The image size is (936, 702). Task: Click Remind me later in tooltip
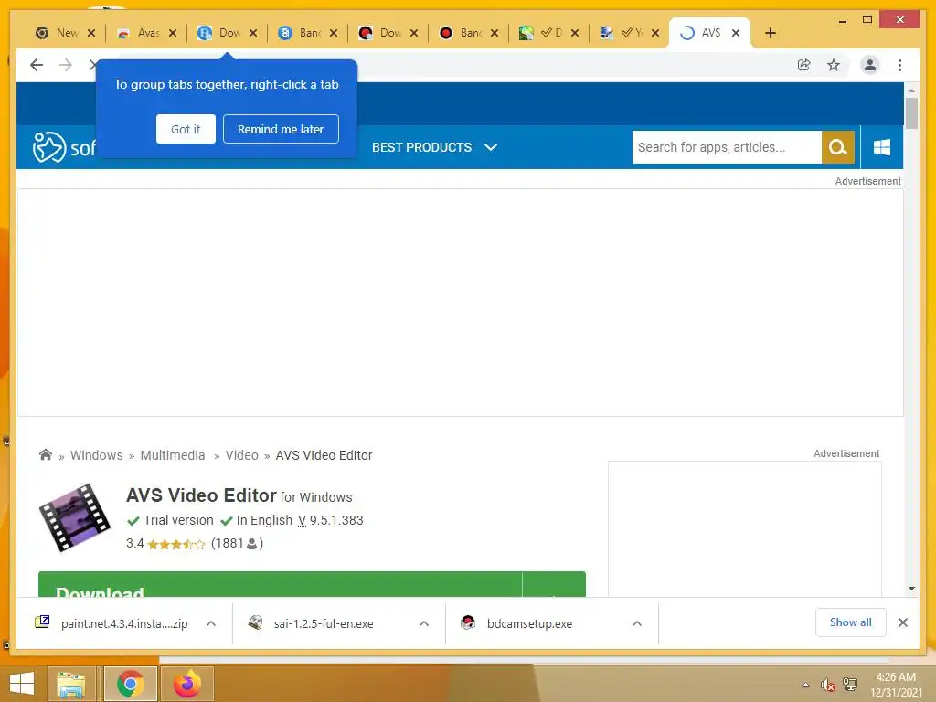click(x=281, y=129)
